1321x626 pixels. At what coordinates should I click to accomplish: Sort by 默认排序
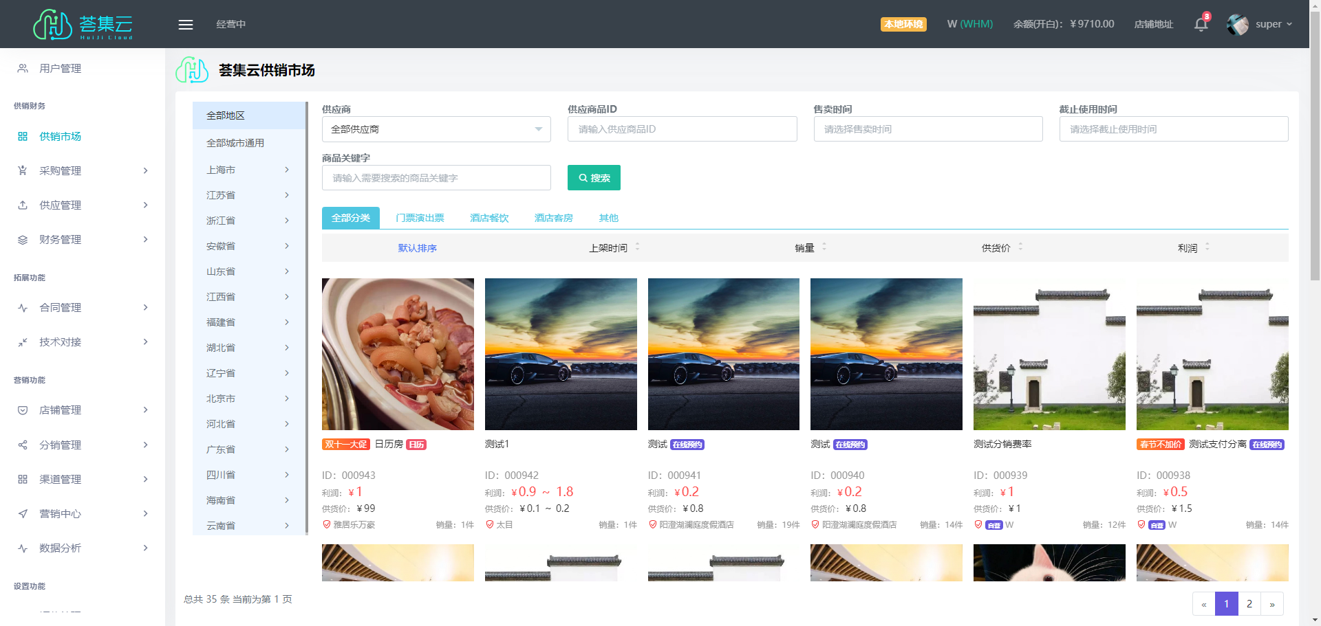(417, 248)
